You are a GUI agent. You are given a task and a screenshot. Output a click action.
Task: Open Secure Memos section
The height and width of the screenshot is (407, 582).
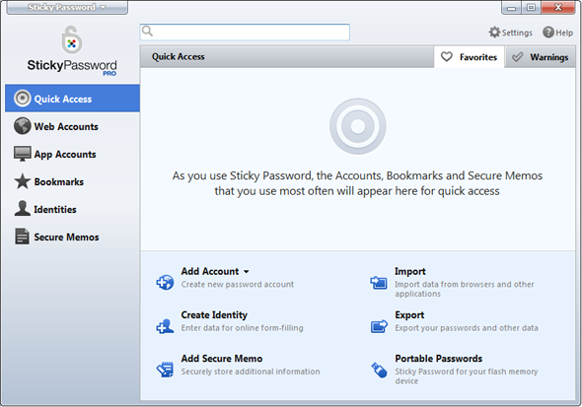72,237
